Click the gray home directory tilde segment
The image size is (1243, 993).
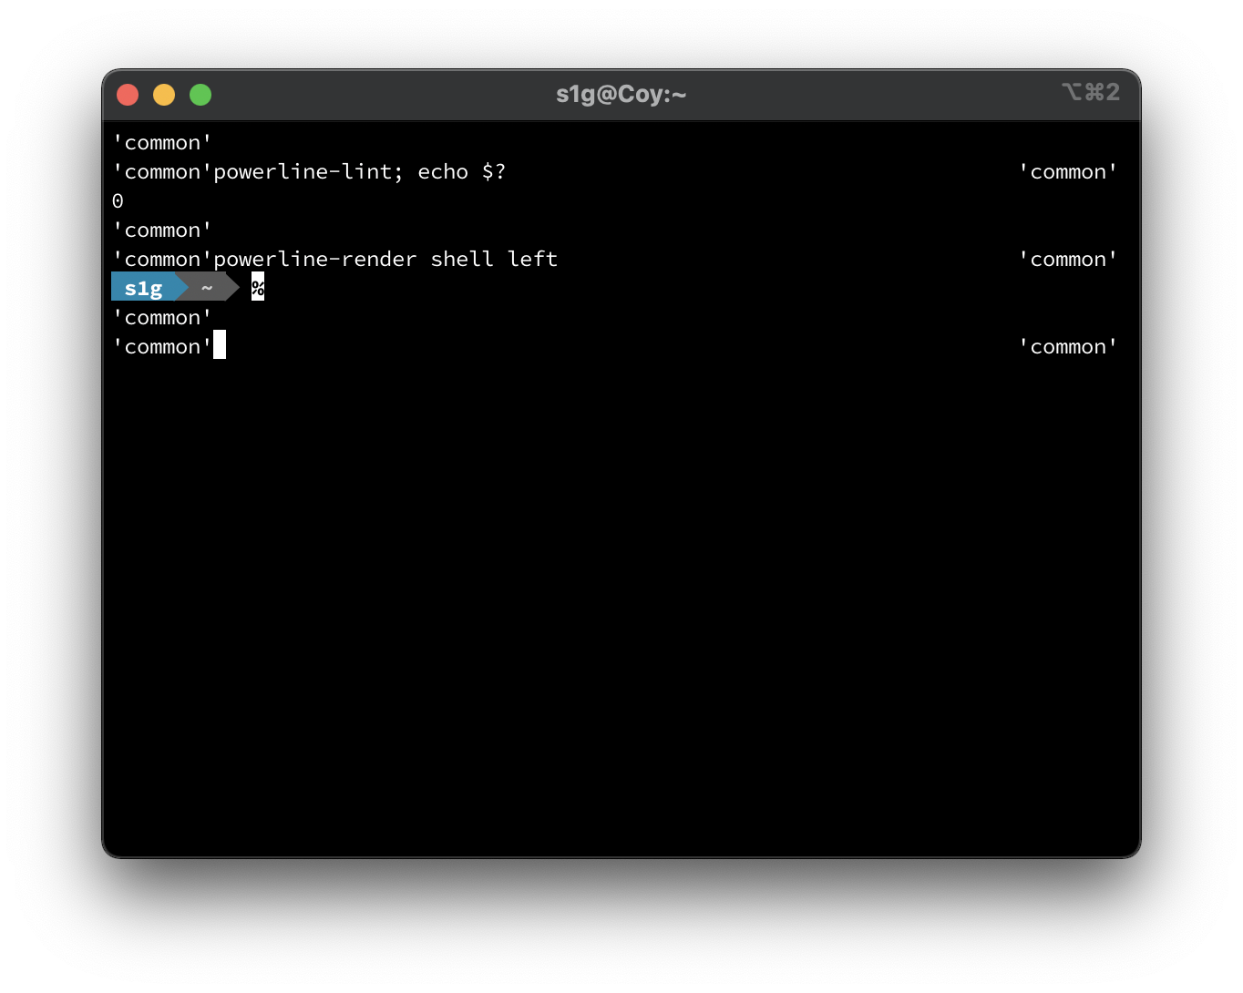pyautogui.click(x=206, y=286)
